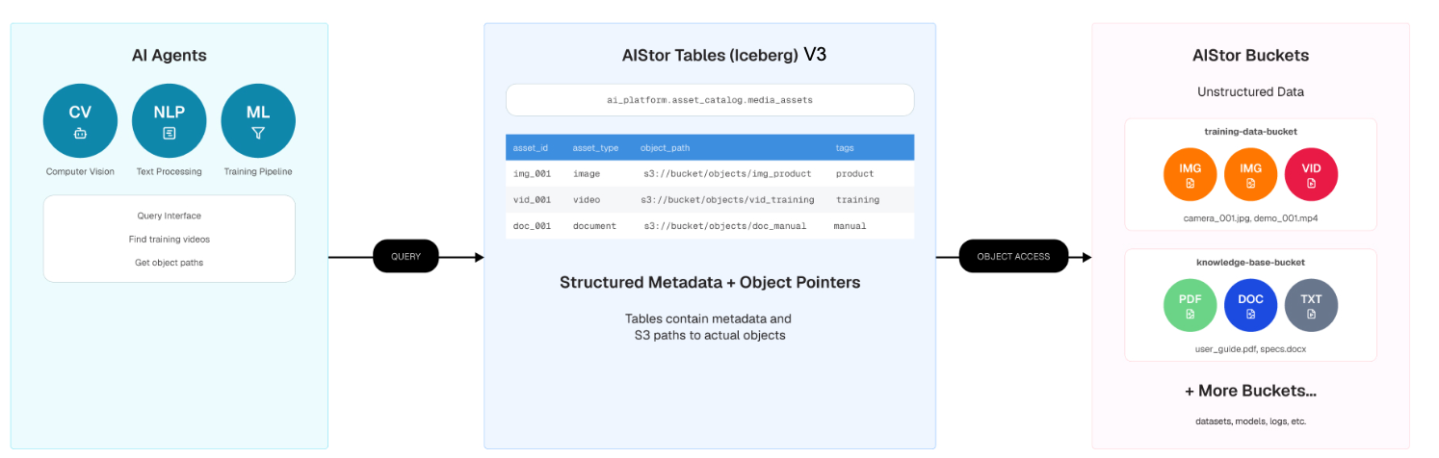Click the black QUERY arrow label
The height and width of the screenshot is (458, 1439).
click(406, 257)
